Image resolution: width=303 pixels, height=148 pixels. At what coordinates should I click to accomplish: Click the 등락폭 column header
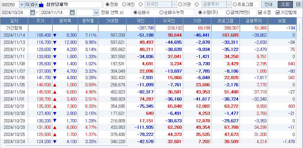[65, 21]
